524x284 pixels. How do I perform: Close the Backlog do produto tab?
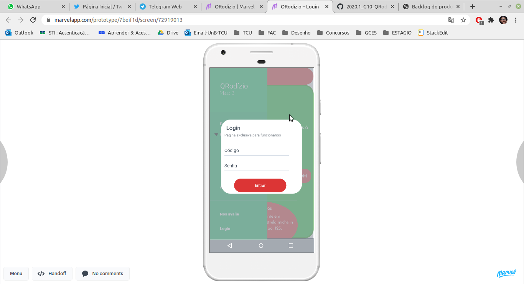pos(458,7)
